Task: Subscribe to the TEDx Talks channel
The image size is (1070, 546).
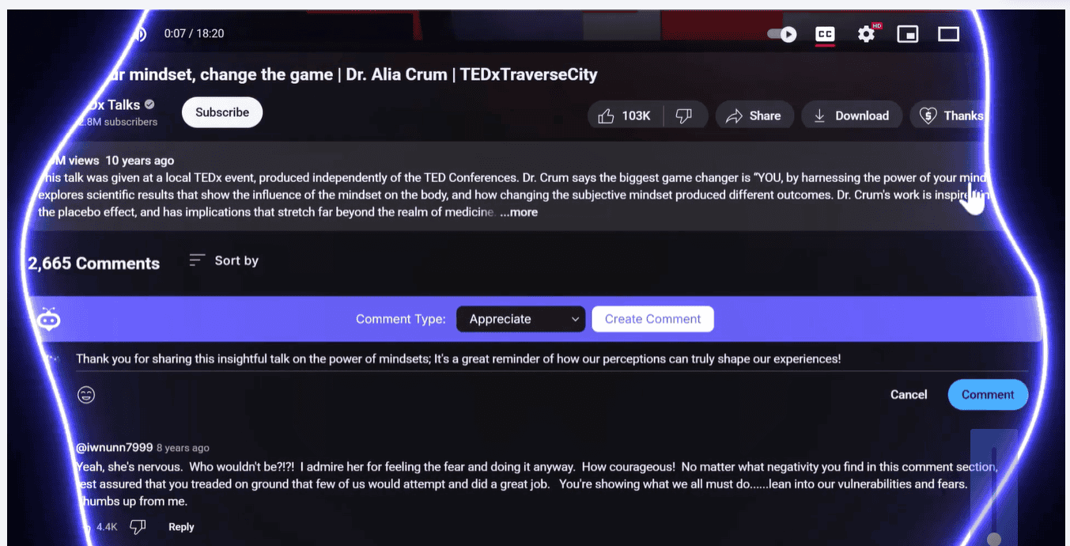Action: coord(222,112)
